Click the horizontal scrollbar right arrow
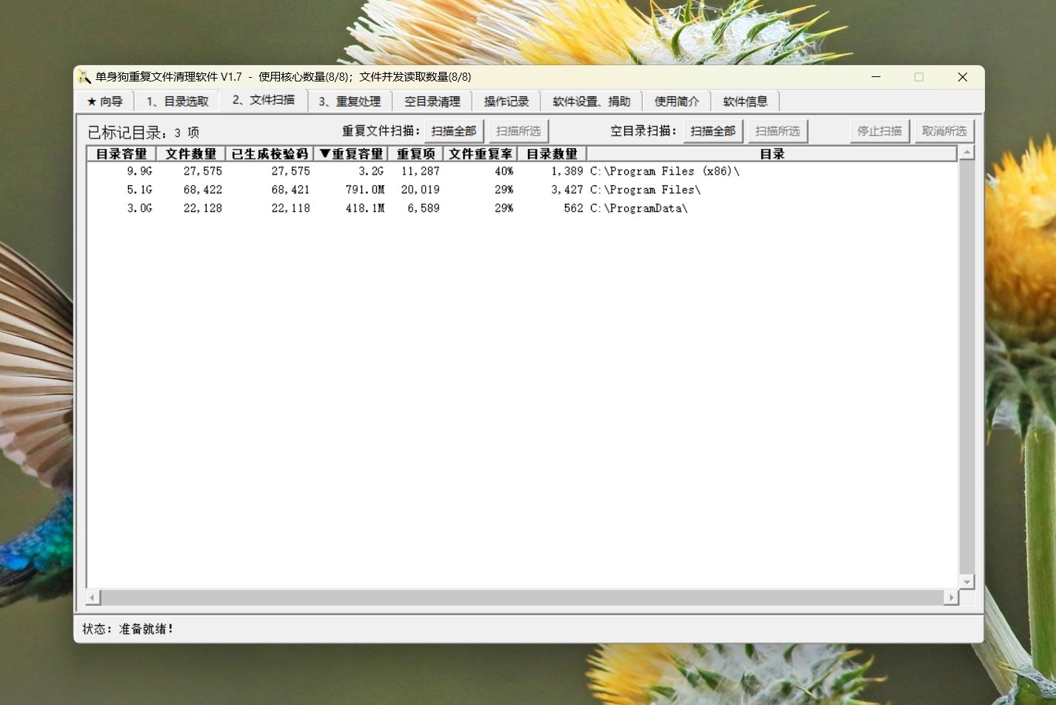Viewport: 1056px width, 705px height. pos(952,597)
